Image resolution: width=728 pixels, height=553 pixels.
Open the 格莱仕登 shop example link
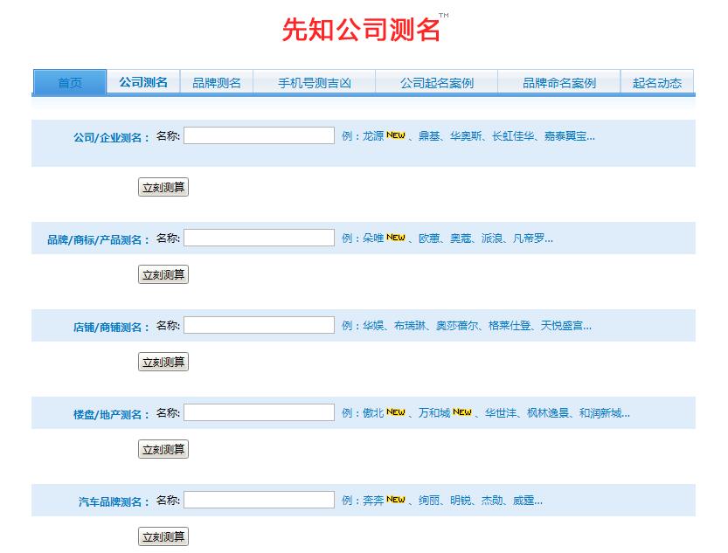pyautogui.click(x=510, y=326)
